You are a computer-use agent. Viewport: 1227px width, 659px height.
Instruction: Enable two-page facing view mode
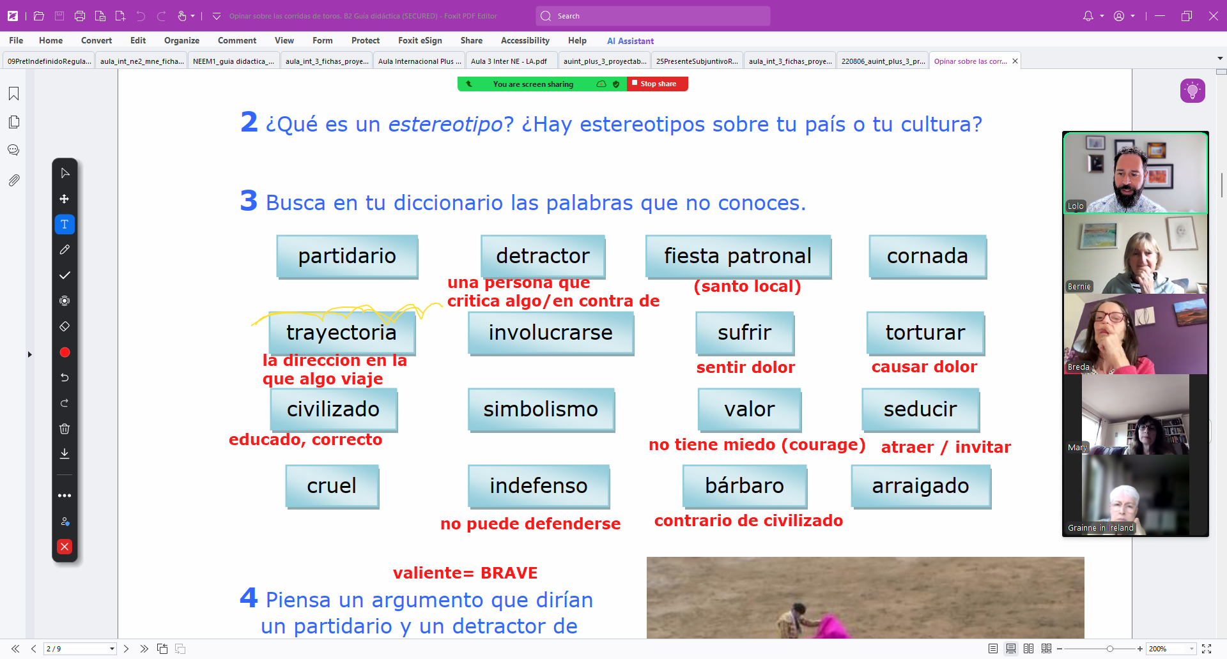[x=1028, y=649]
